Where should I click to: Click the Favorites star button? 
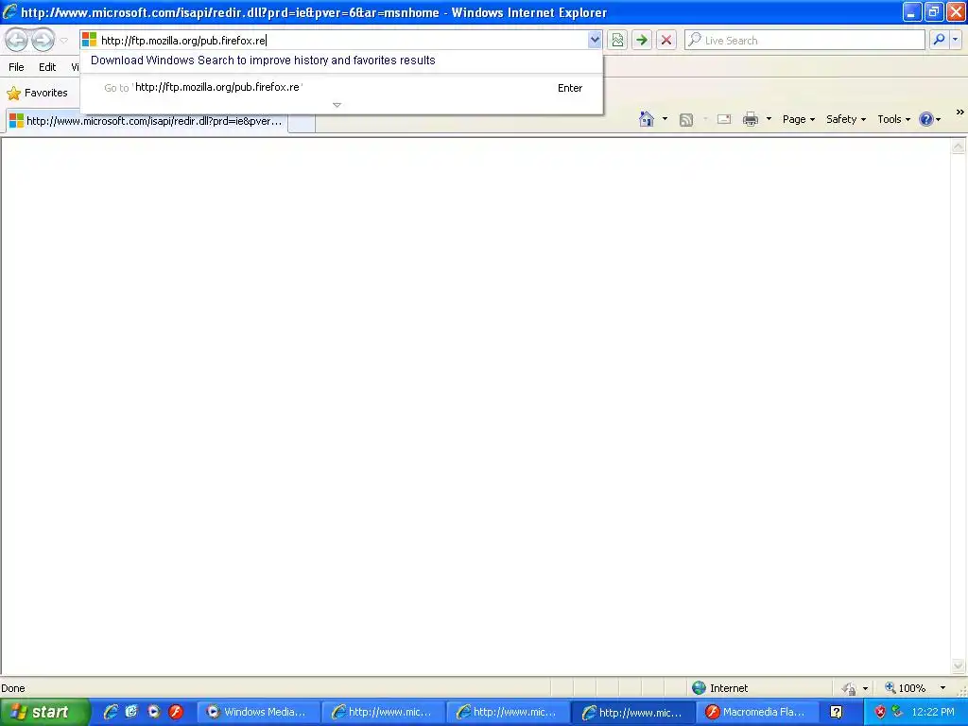[37, 93]
